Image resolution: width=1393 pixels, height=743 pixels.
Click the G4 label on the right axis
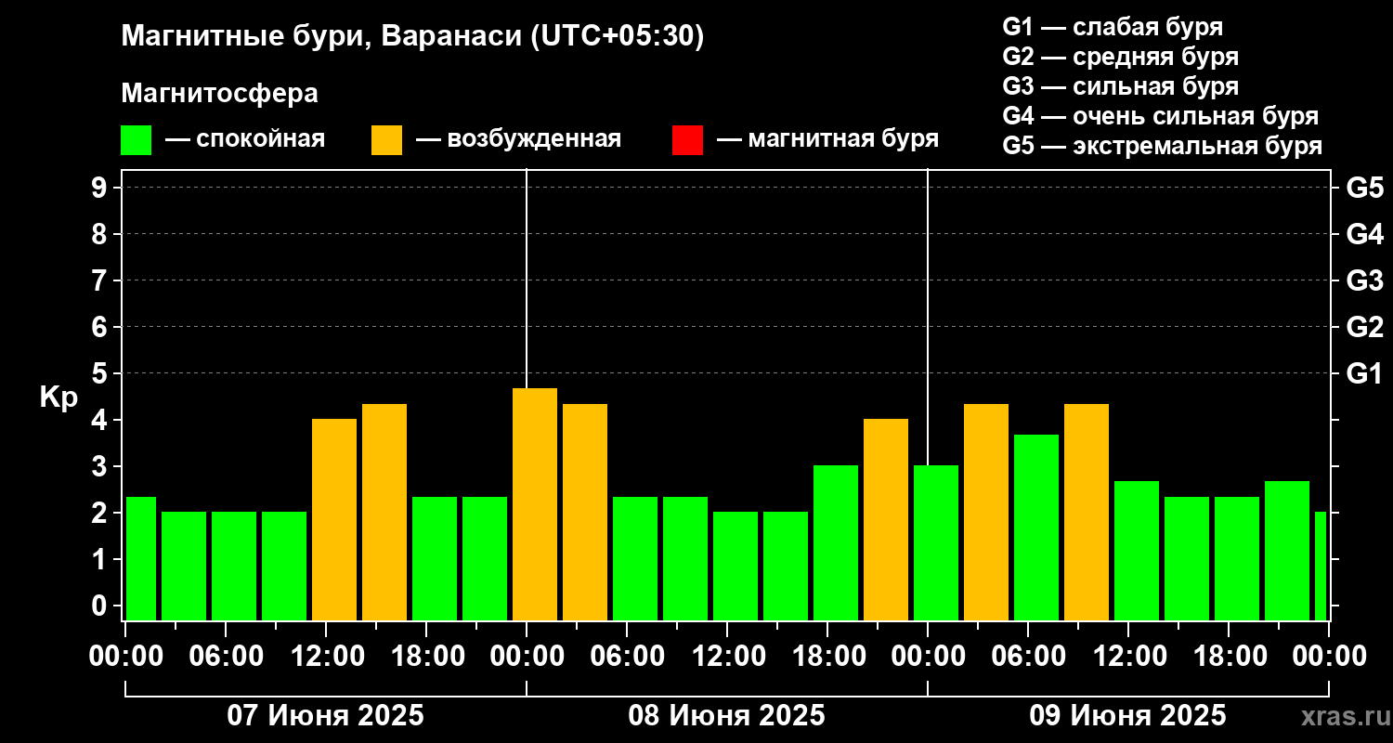click(1364, 234)
